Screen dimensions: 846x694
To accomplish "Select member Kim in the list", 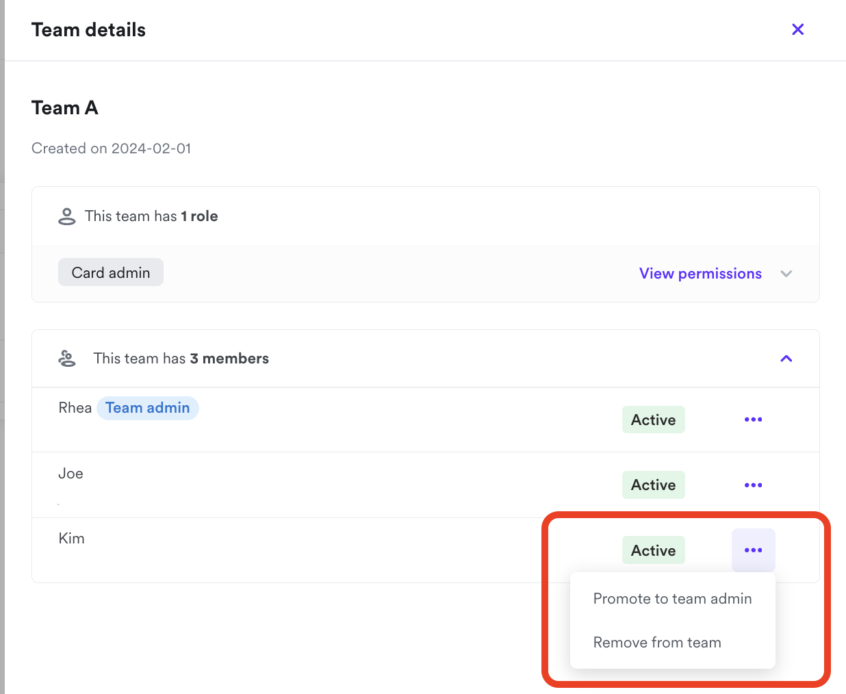I will pyautogui.click(x=72, y=539).
